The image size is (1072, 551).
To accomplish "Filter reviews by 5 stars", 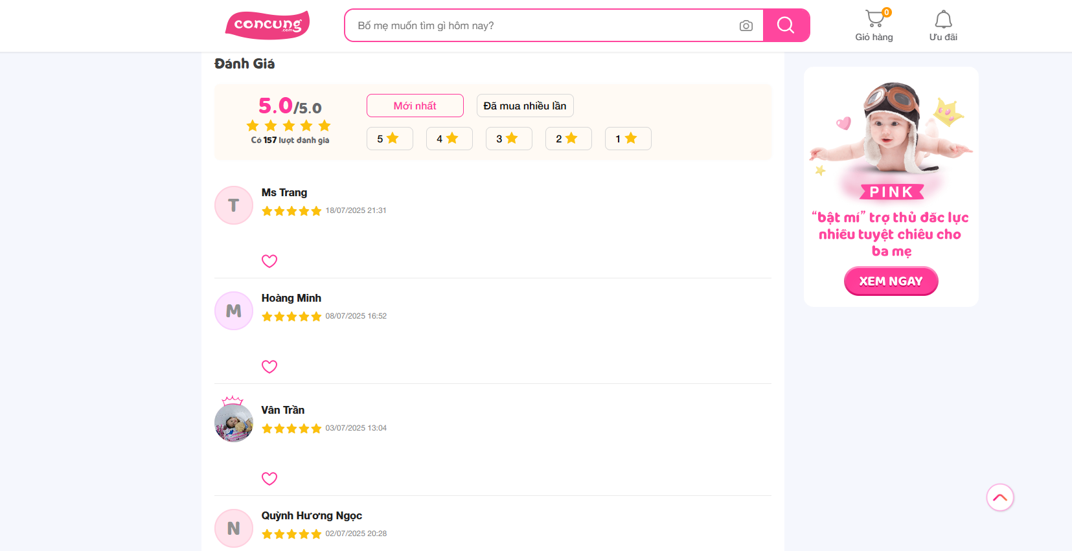I will click(x=389, y=139).
